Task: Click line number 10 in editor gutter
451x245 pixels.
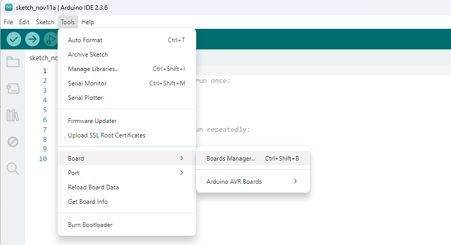Action: tap(43, 159)
